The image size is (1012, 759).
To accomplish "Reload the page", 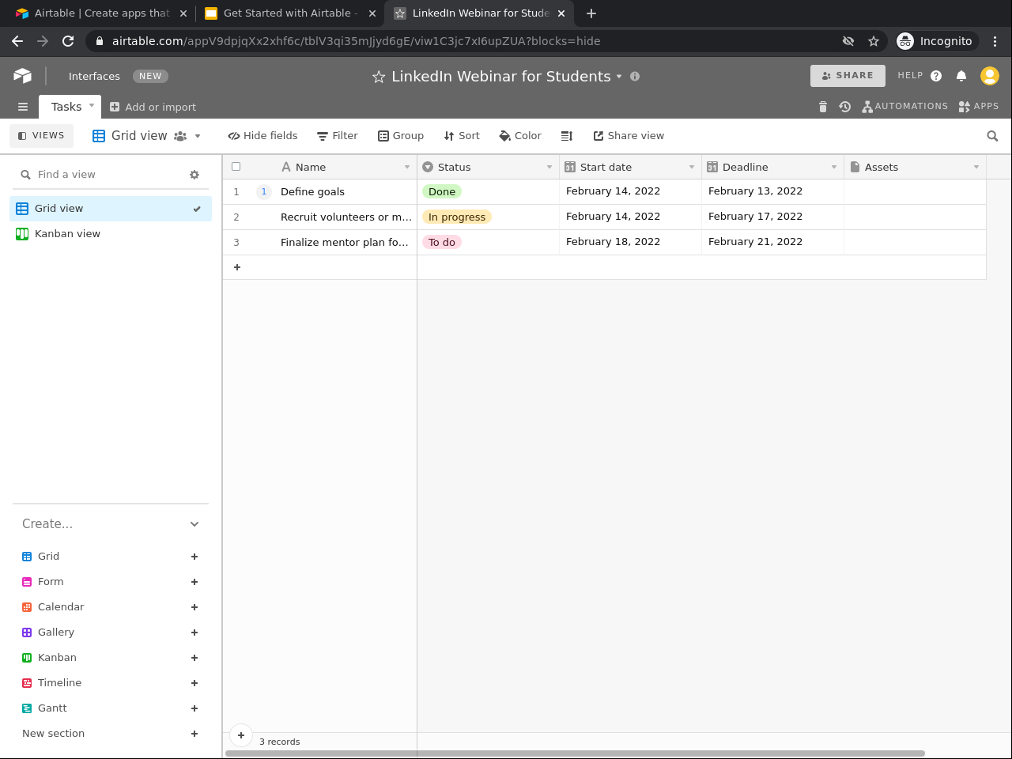I will tap(68, 41).
